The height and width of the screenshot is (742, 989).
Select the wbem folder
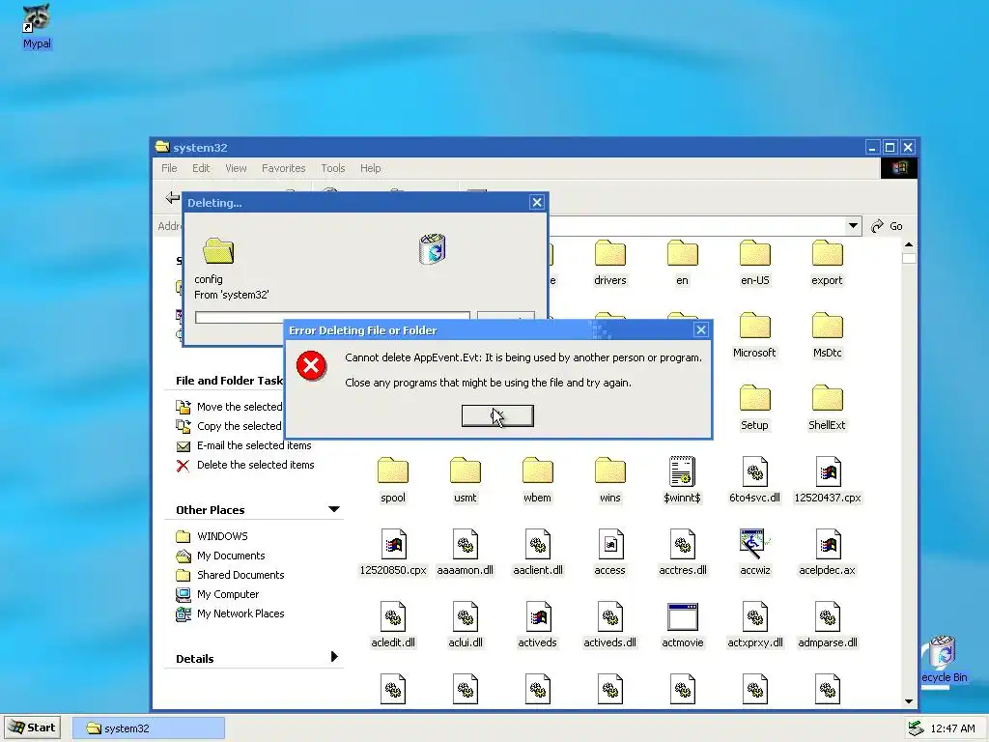537,481
